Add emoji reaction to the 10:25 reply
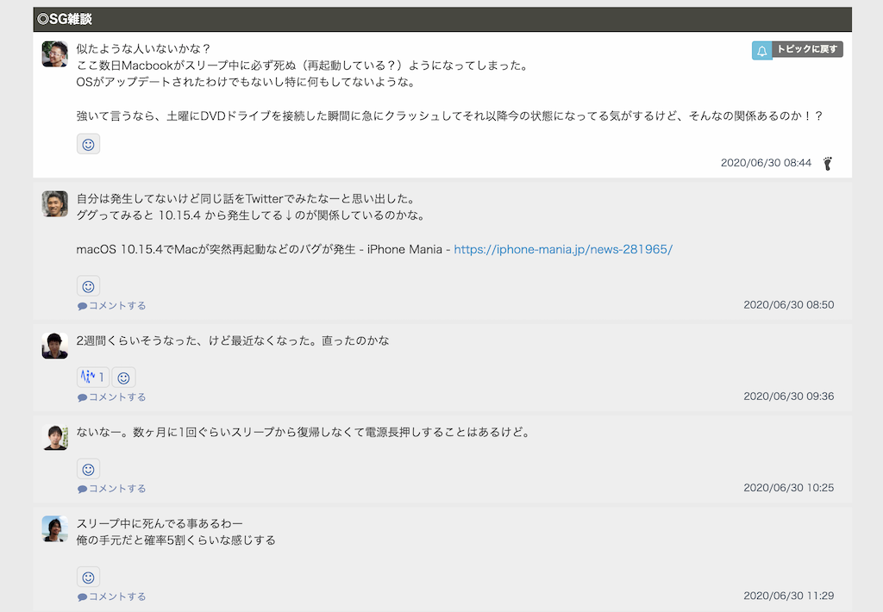 tap(88, 469)
